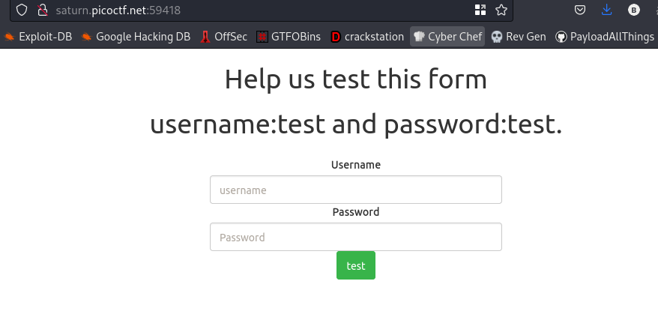Open the PayloadAllThings bookmark

pyautogui.click(x=605, y=37)
